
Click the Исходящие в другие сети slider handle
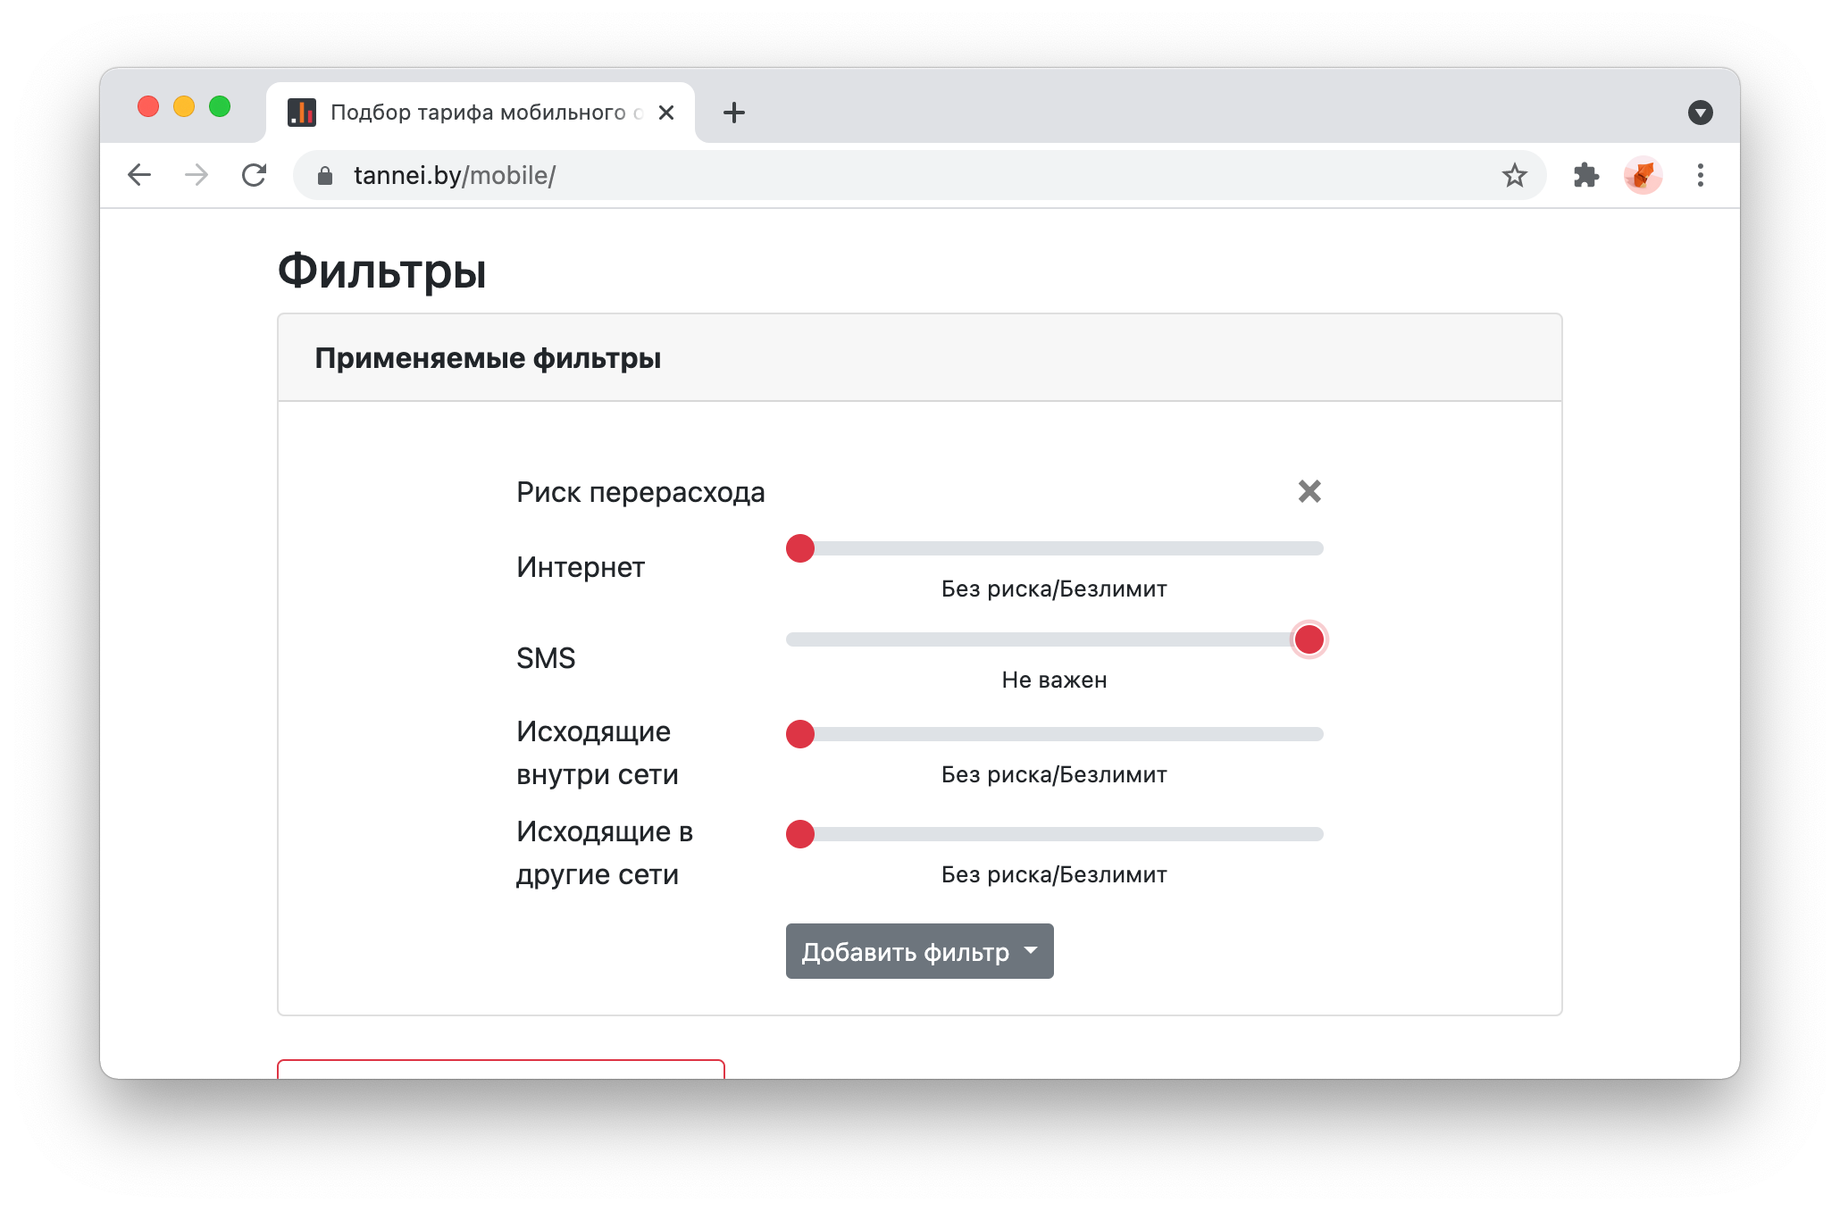point(799,834)
